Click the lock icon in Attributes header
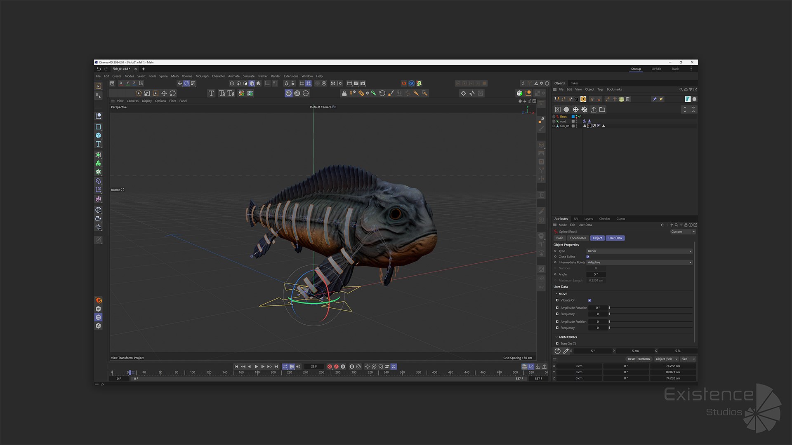The image size is (792, 445). click(x=686, y=225)
